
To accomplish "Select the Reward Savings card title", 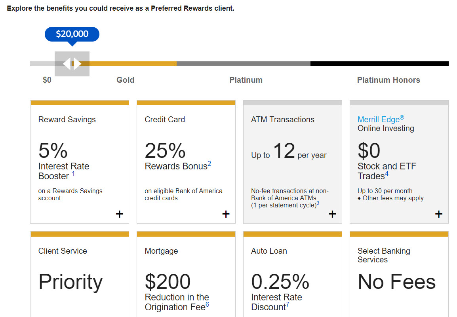I will pos(67,120).
